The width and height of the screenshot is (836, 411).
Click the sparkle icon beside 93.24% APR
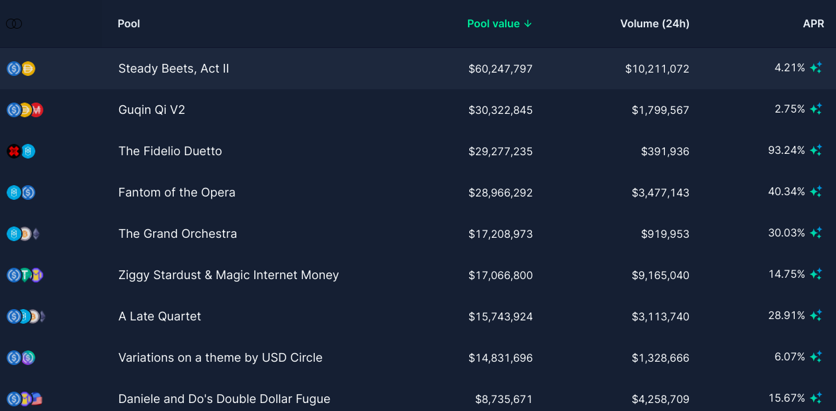816,151
